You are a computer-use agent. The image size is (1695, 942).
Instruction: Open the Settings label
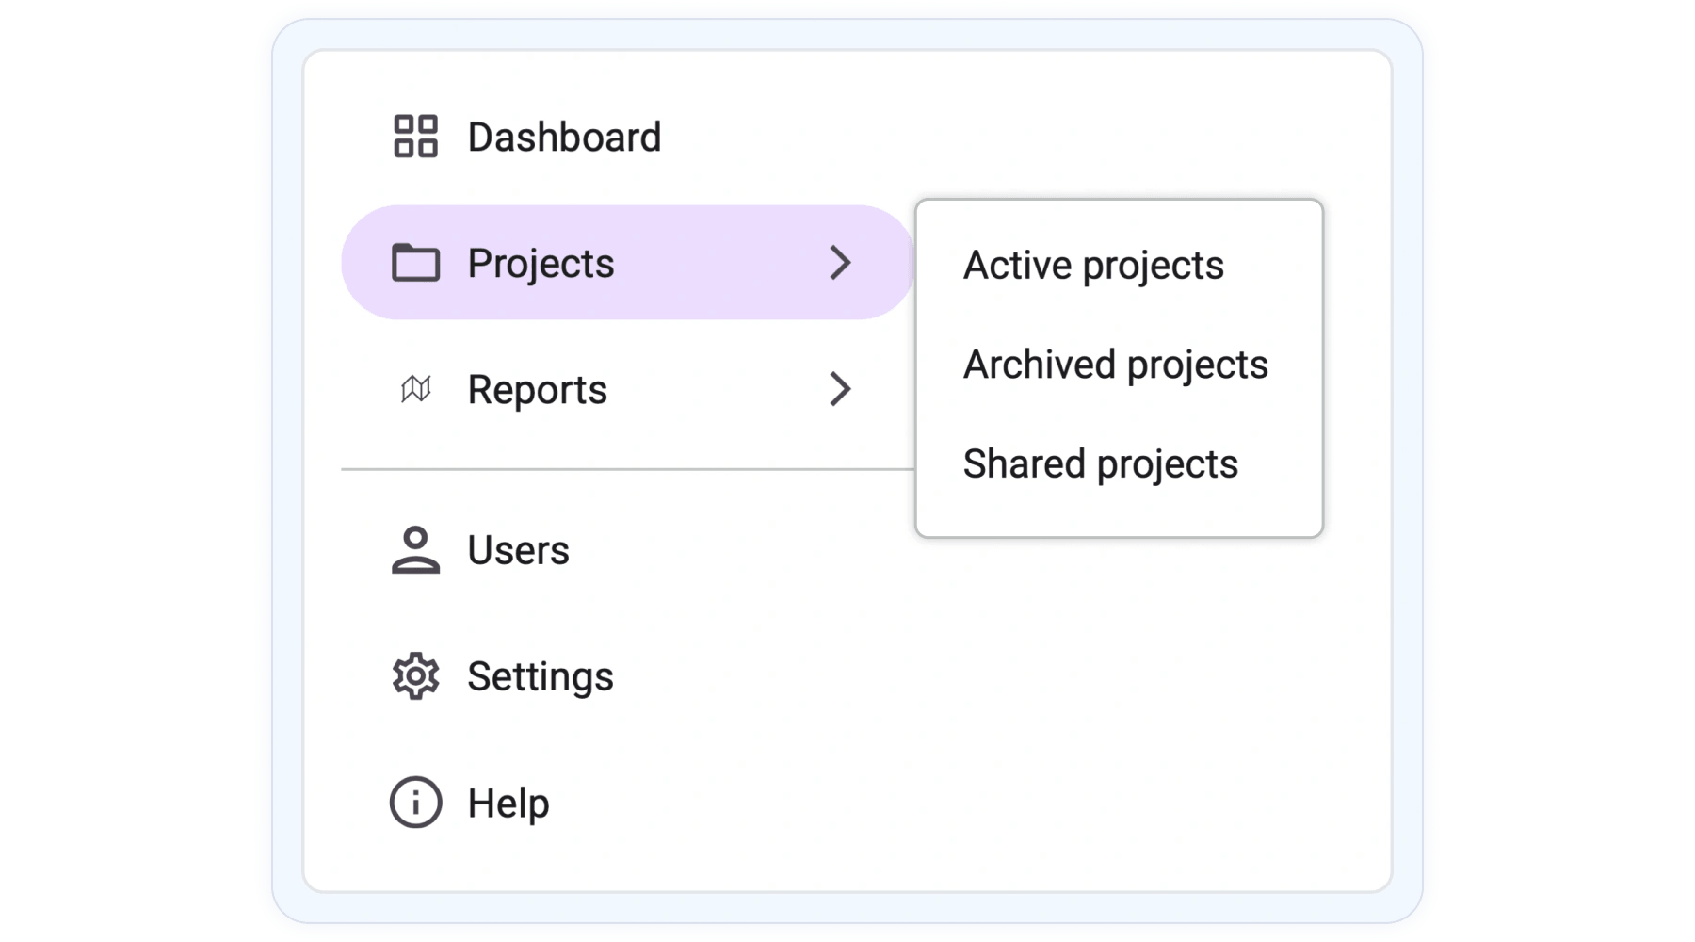541,677
